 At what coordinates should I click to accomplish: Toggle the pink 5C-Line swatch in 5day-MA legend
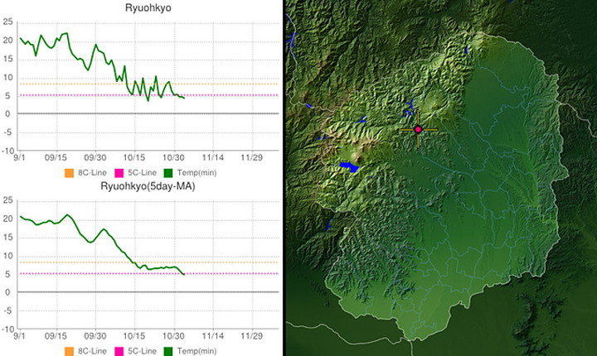pyautogui.click(x=119, y=351)
